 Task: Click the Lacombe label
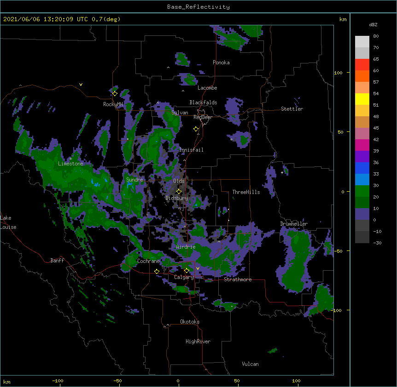tap(207, 88)
